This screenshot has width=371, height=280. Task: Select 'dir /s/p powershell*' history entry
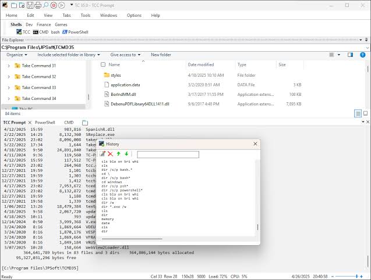point(122,191)
